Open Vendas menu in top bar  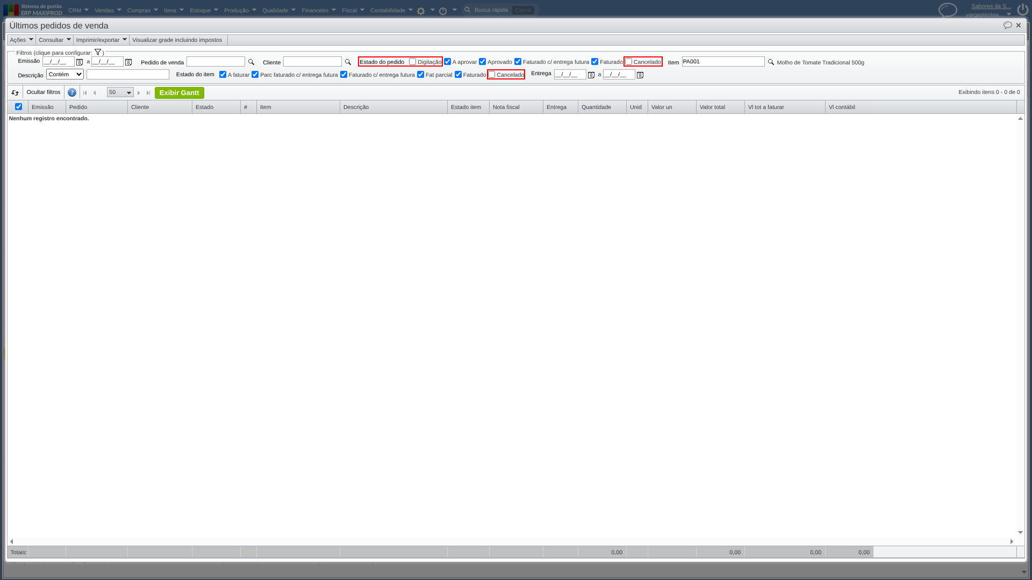pos(108,10)
